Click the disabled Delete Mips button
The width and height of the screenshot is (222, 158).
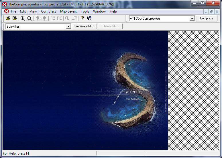coord(111,26)
